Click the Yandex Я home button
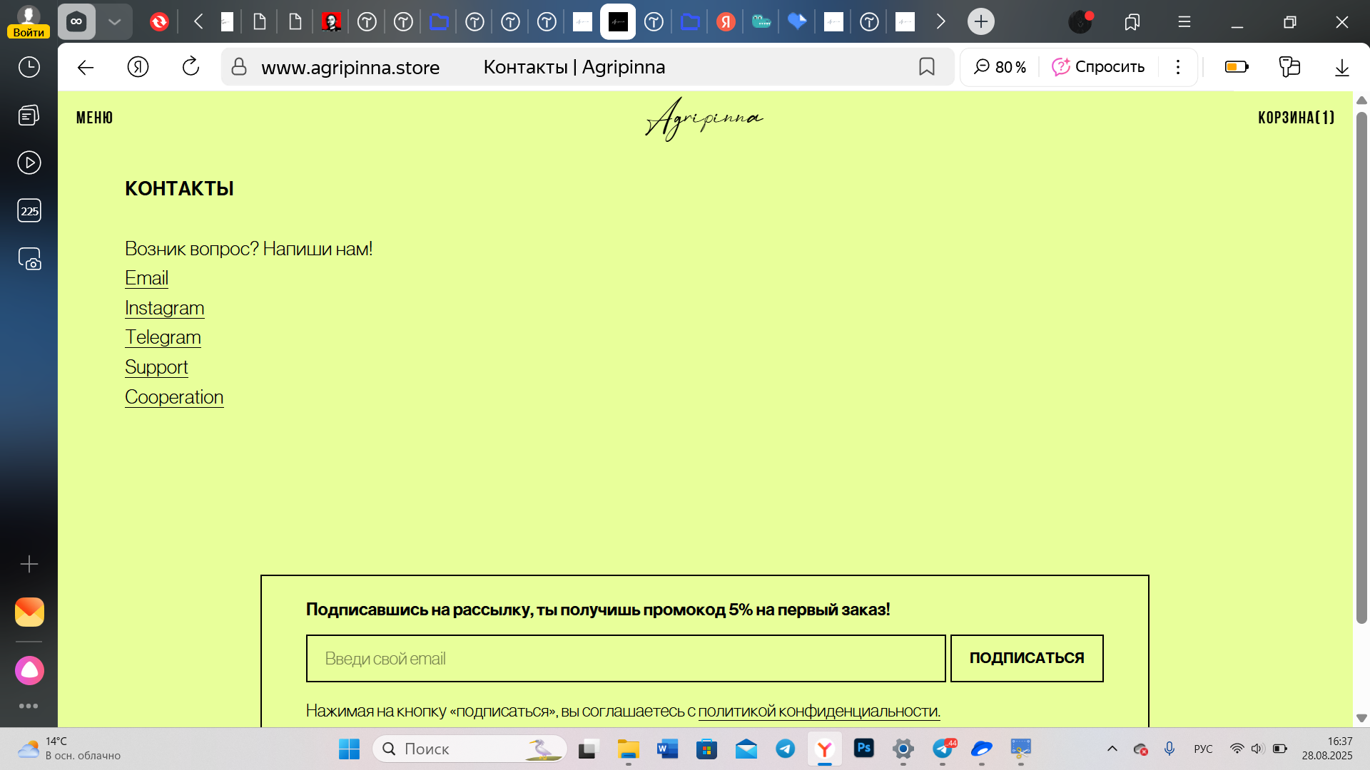Viewport: 1370px width, 770px height. tap(138, 67)
